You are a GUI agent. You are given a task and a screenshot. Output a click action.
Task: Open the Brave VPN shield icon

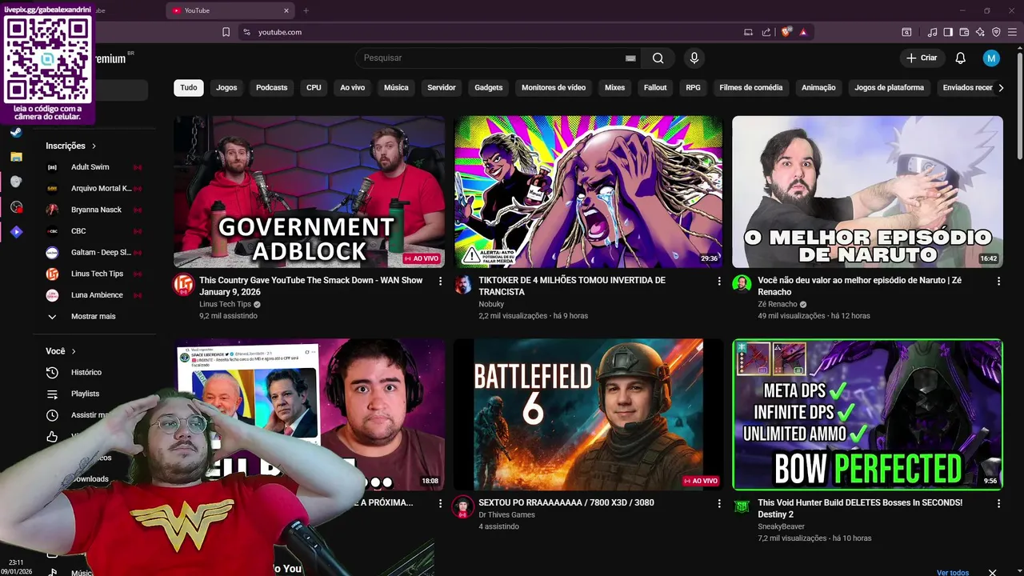[x=996, y=32]
